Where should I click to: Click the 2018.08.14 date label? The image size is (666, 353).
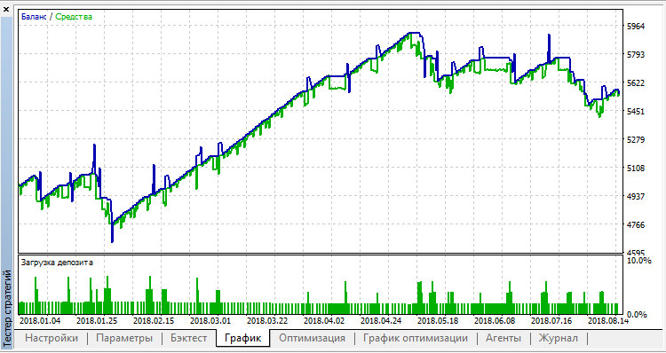pyautogui.click(x=607, y=320)
